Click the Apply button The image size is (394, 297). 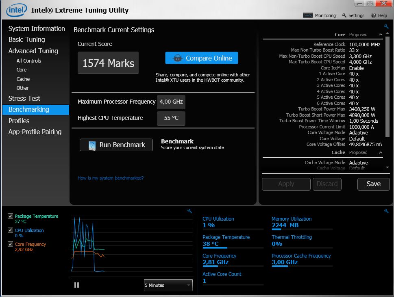click(286, 184)
